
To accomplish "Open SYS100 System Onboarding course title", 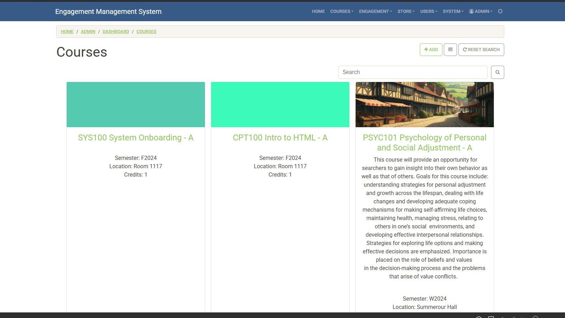I will coord(135,138).
